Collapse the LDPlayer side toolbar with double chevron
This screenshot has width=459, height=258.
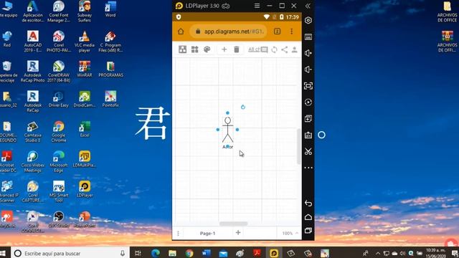[x=308, y=6]
